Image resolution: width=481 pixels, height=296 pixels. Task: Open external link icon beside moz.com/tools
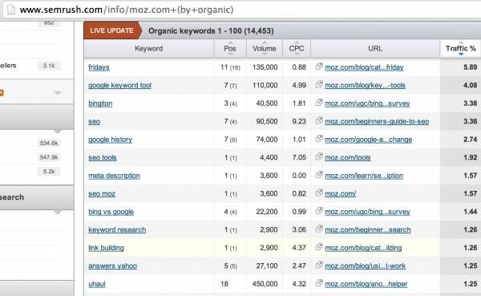tap(319, 157)
